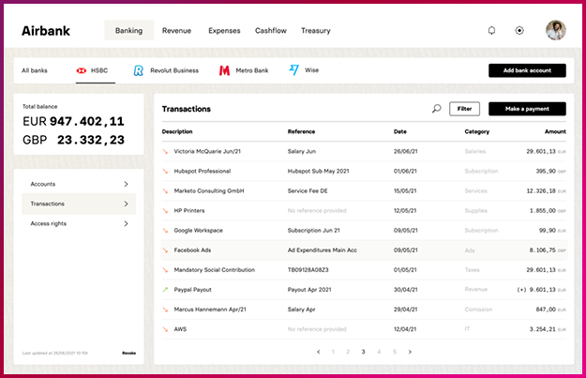
Task: Click the green incoming arrow for Paypal Payout
Action: 165,290
